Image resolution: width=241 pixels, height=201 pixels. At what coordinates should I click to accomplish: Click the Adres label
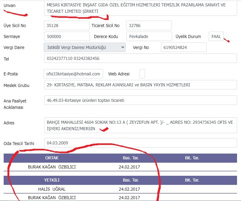pyautogui.click(x=9, y=123)
